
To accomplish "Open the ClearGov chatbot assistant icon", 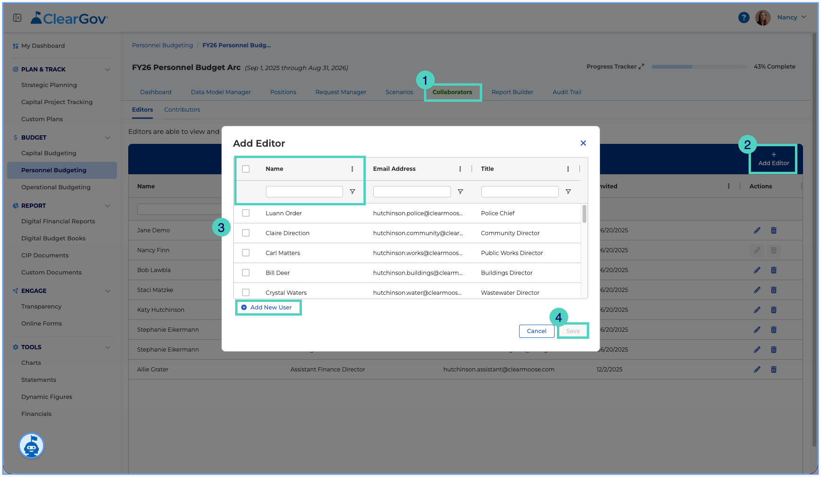I will pos(31,446).
